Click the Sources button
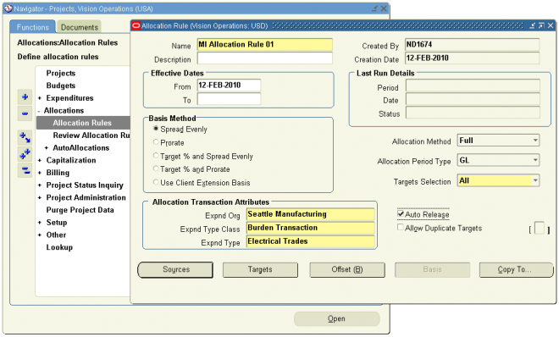 tap(175, 269)
